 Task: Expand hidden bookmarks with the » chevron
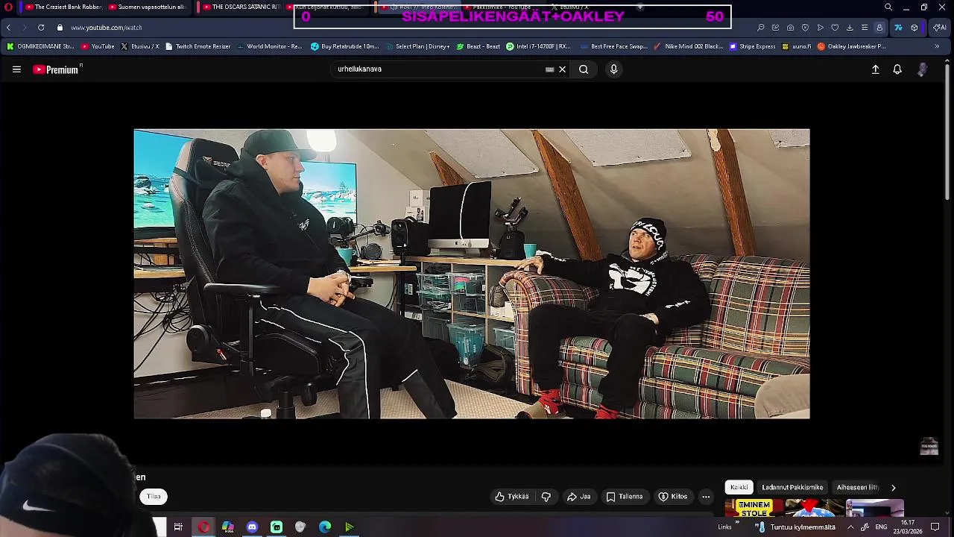(x=937, y=46)
